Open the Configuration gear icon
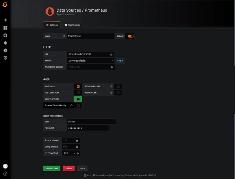Image resolution: width=235 pixels, height=179 pixels. 5,50
